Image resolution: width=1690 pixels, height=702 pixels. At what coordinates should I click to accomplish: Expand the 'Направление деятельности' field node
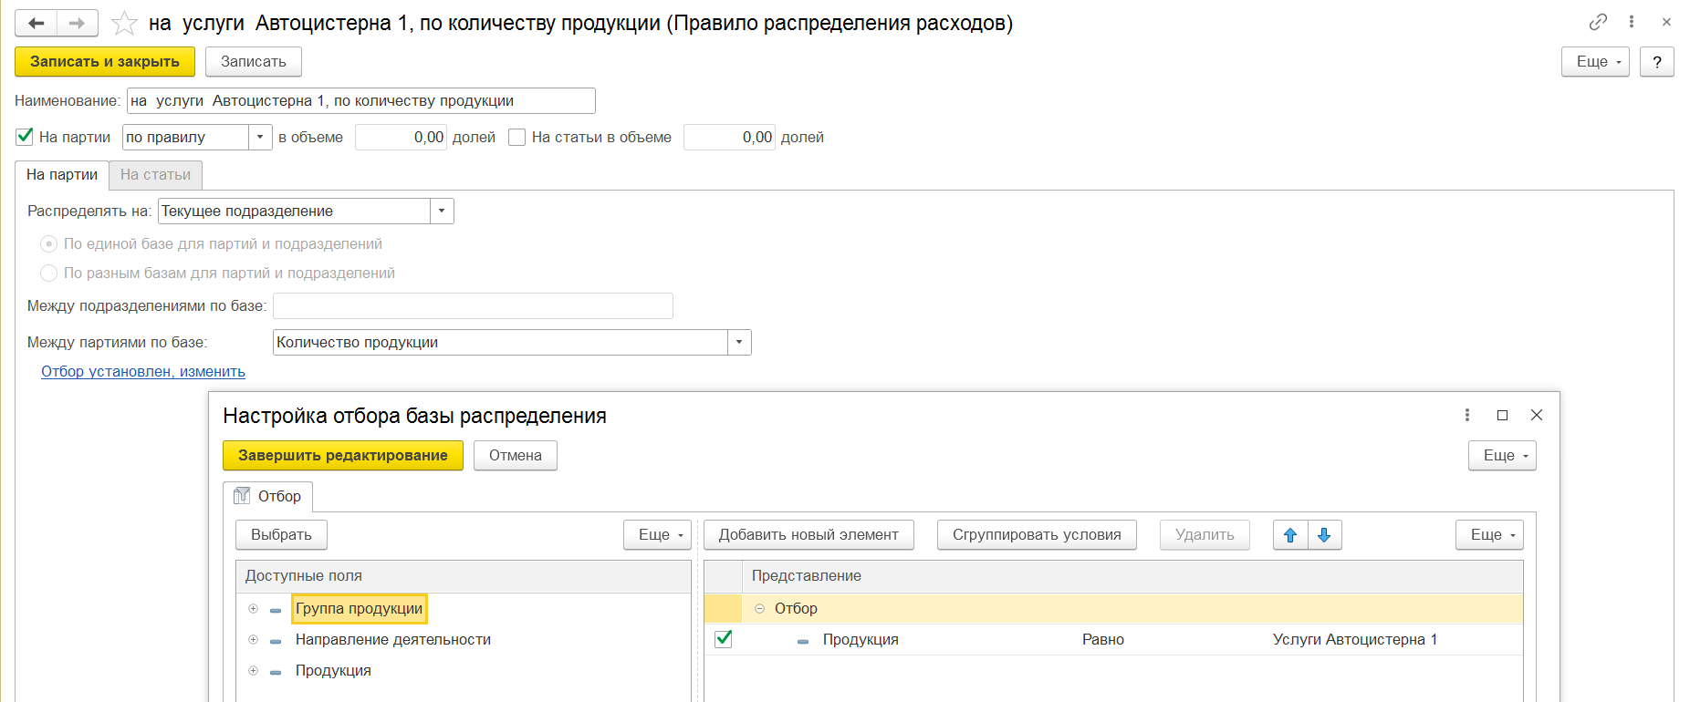[x=254, y=640]
